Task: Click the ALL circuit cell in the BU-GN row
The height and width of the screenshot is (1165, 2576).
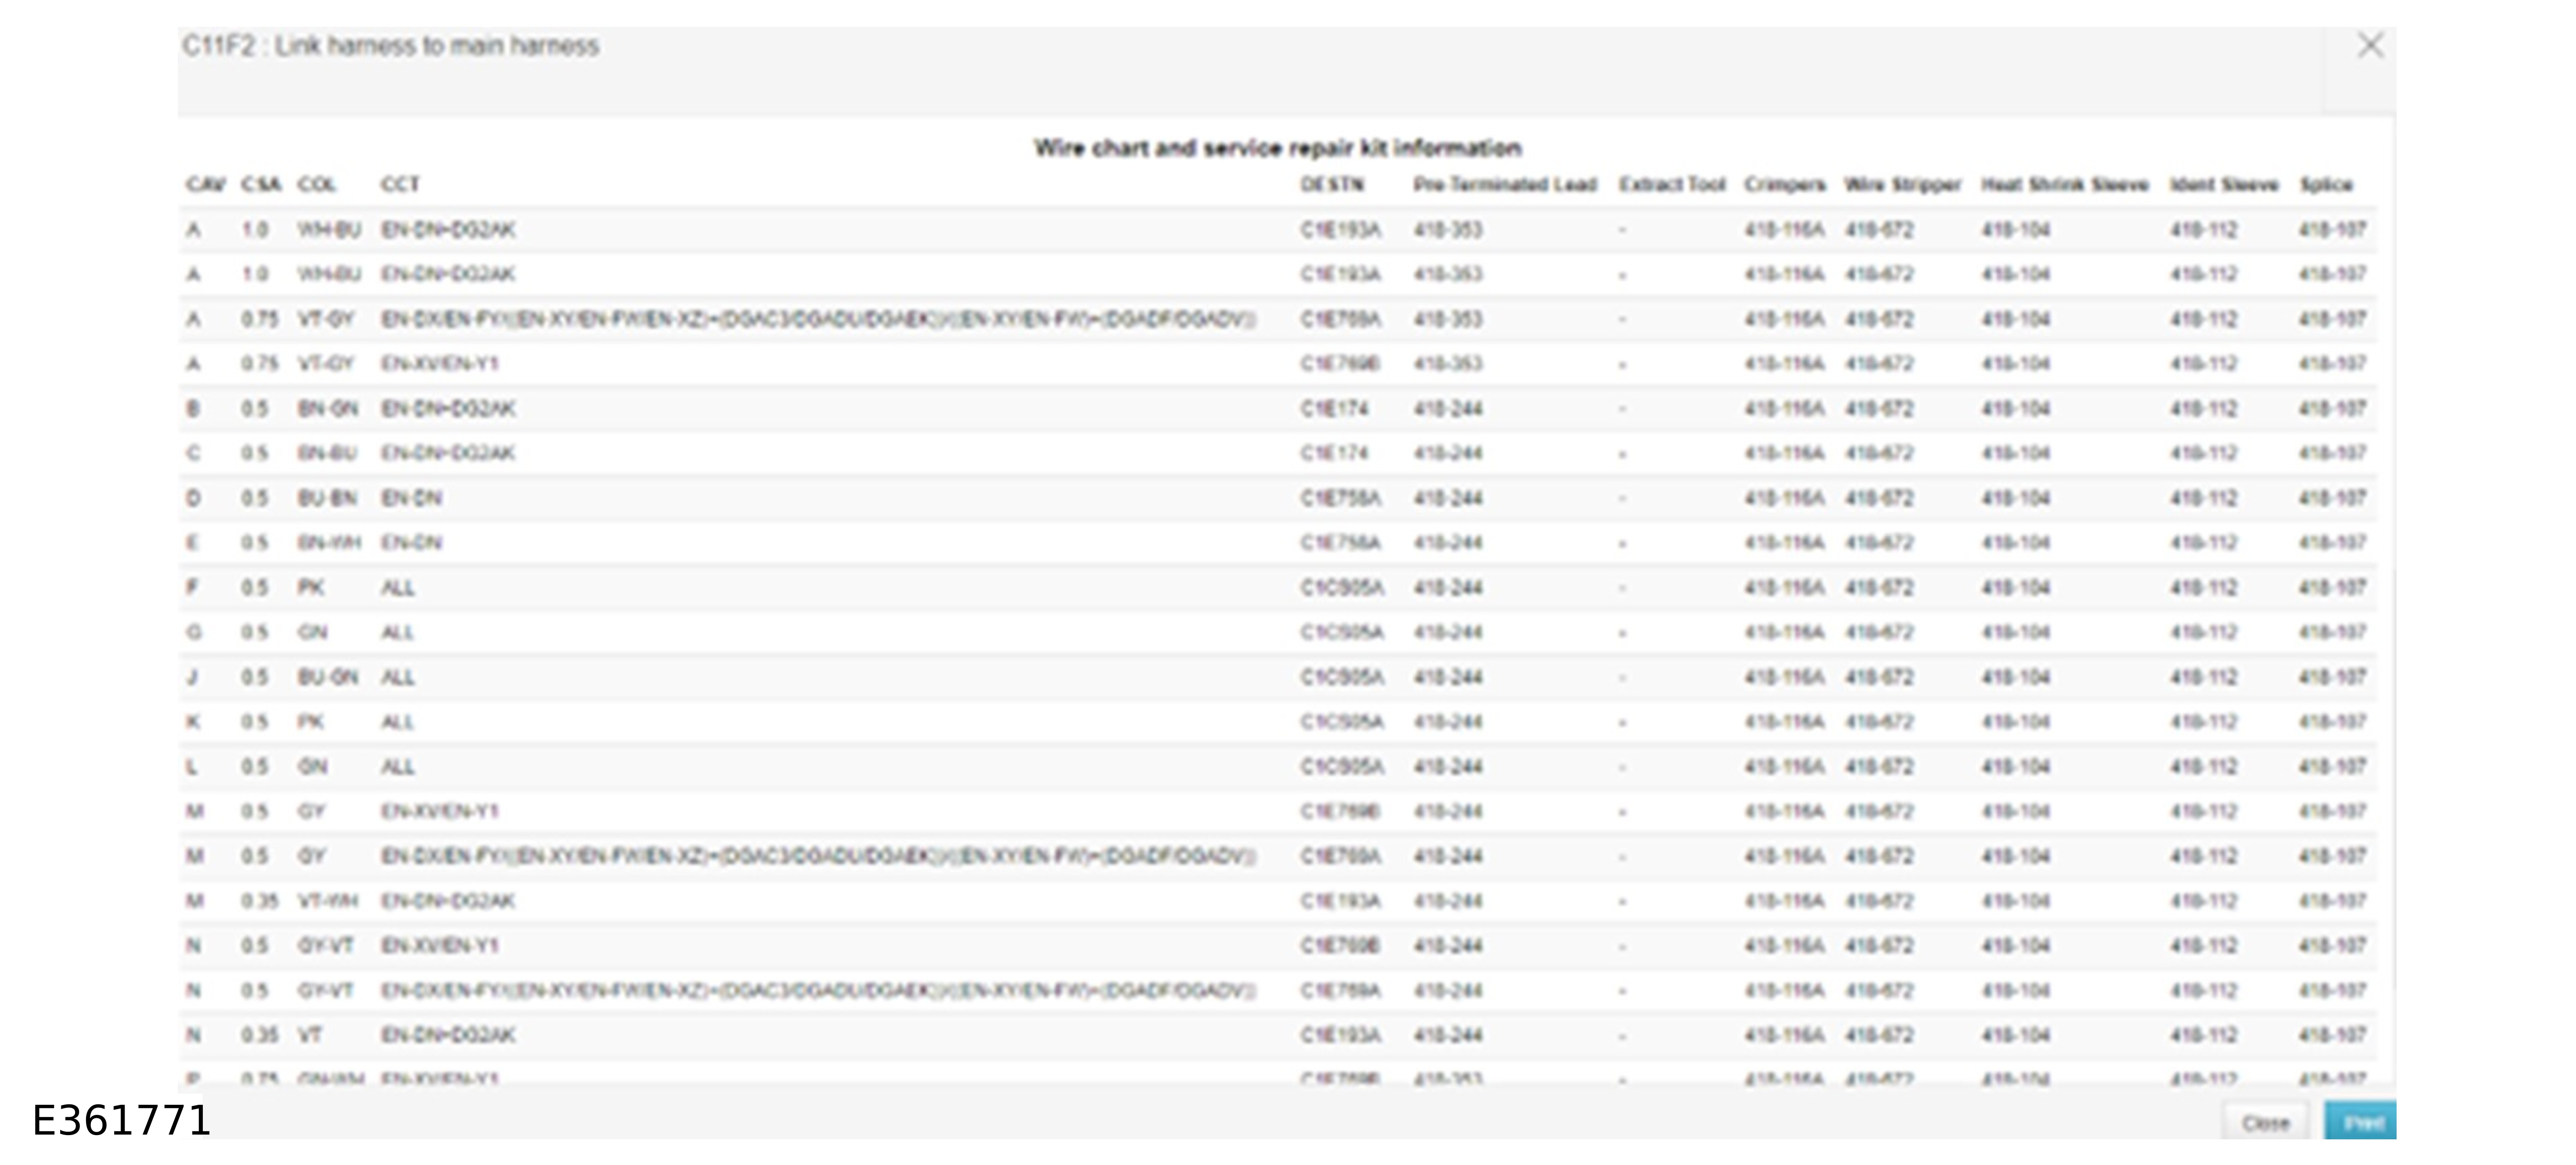Action: pyautogui.click(x=397, y=678)
